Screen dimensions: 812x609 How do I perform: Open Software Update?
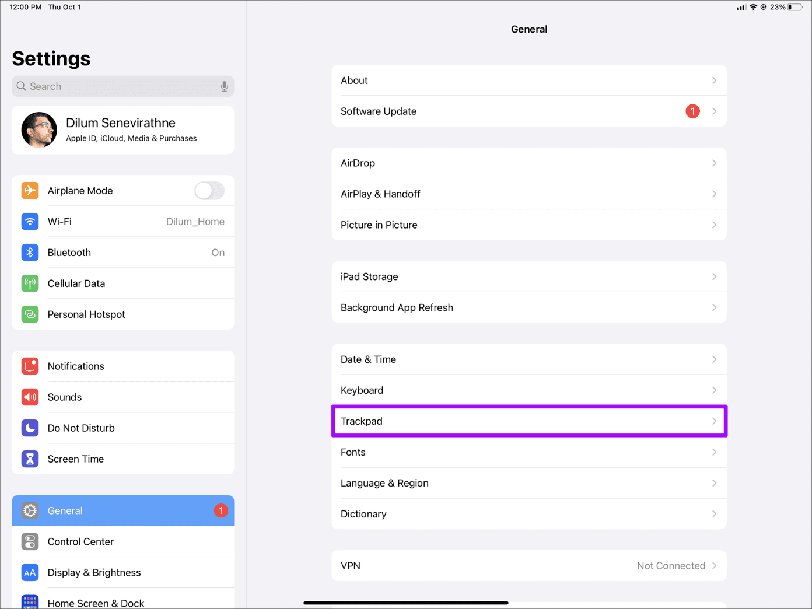[x=529, y=111]
